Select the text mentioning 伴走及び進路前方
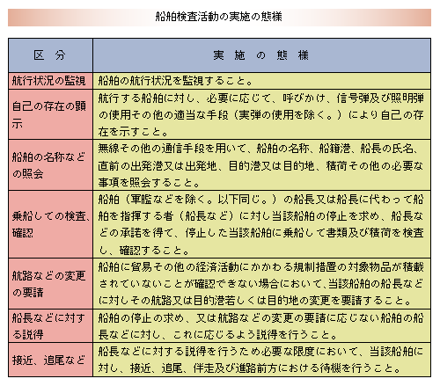Viewport: 440px width, 386px height. click(261, 360)
